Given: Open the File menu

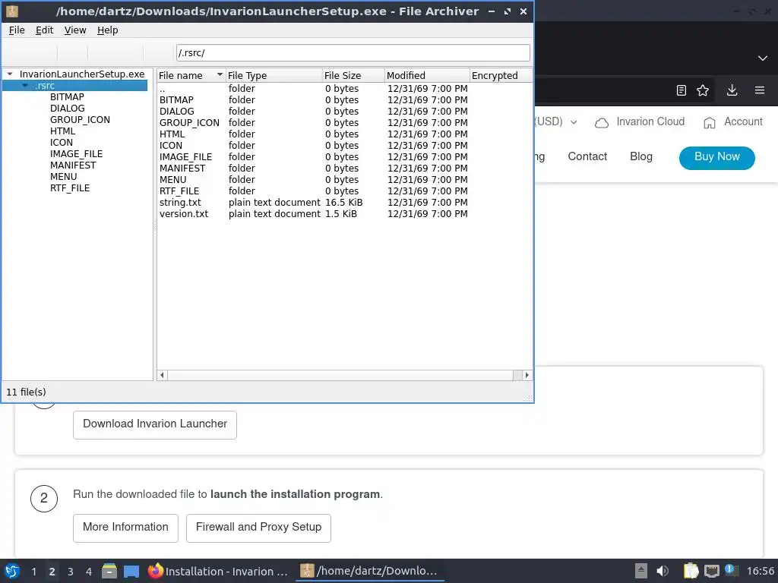Looking at the screenshot, I should click(x=17, y=30).
